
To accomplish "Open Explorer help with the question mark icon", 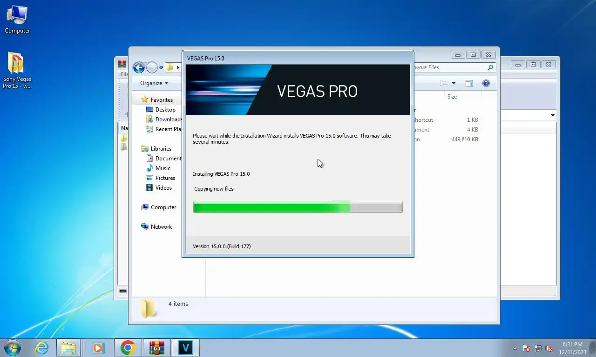I will pyautogui.click(x=486, y=83).
